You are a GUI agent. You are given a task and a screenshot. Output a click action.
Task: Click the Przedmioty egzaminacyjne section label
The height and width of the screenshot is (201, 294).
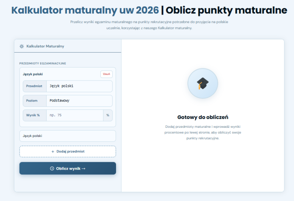point(42,64)
